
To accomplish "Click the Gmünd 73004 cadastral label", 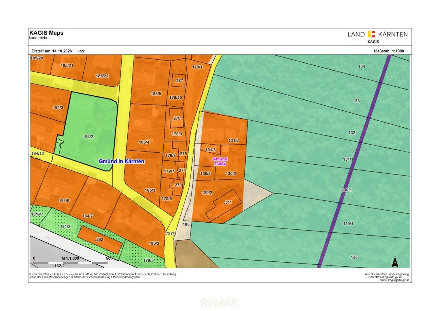I will coord(220,161).
